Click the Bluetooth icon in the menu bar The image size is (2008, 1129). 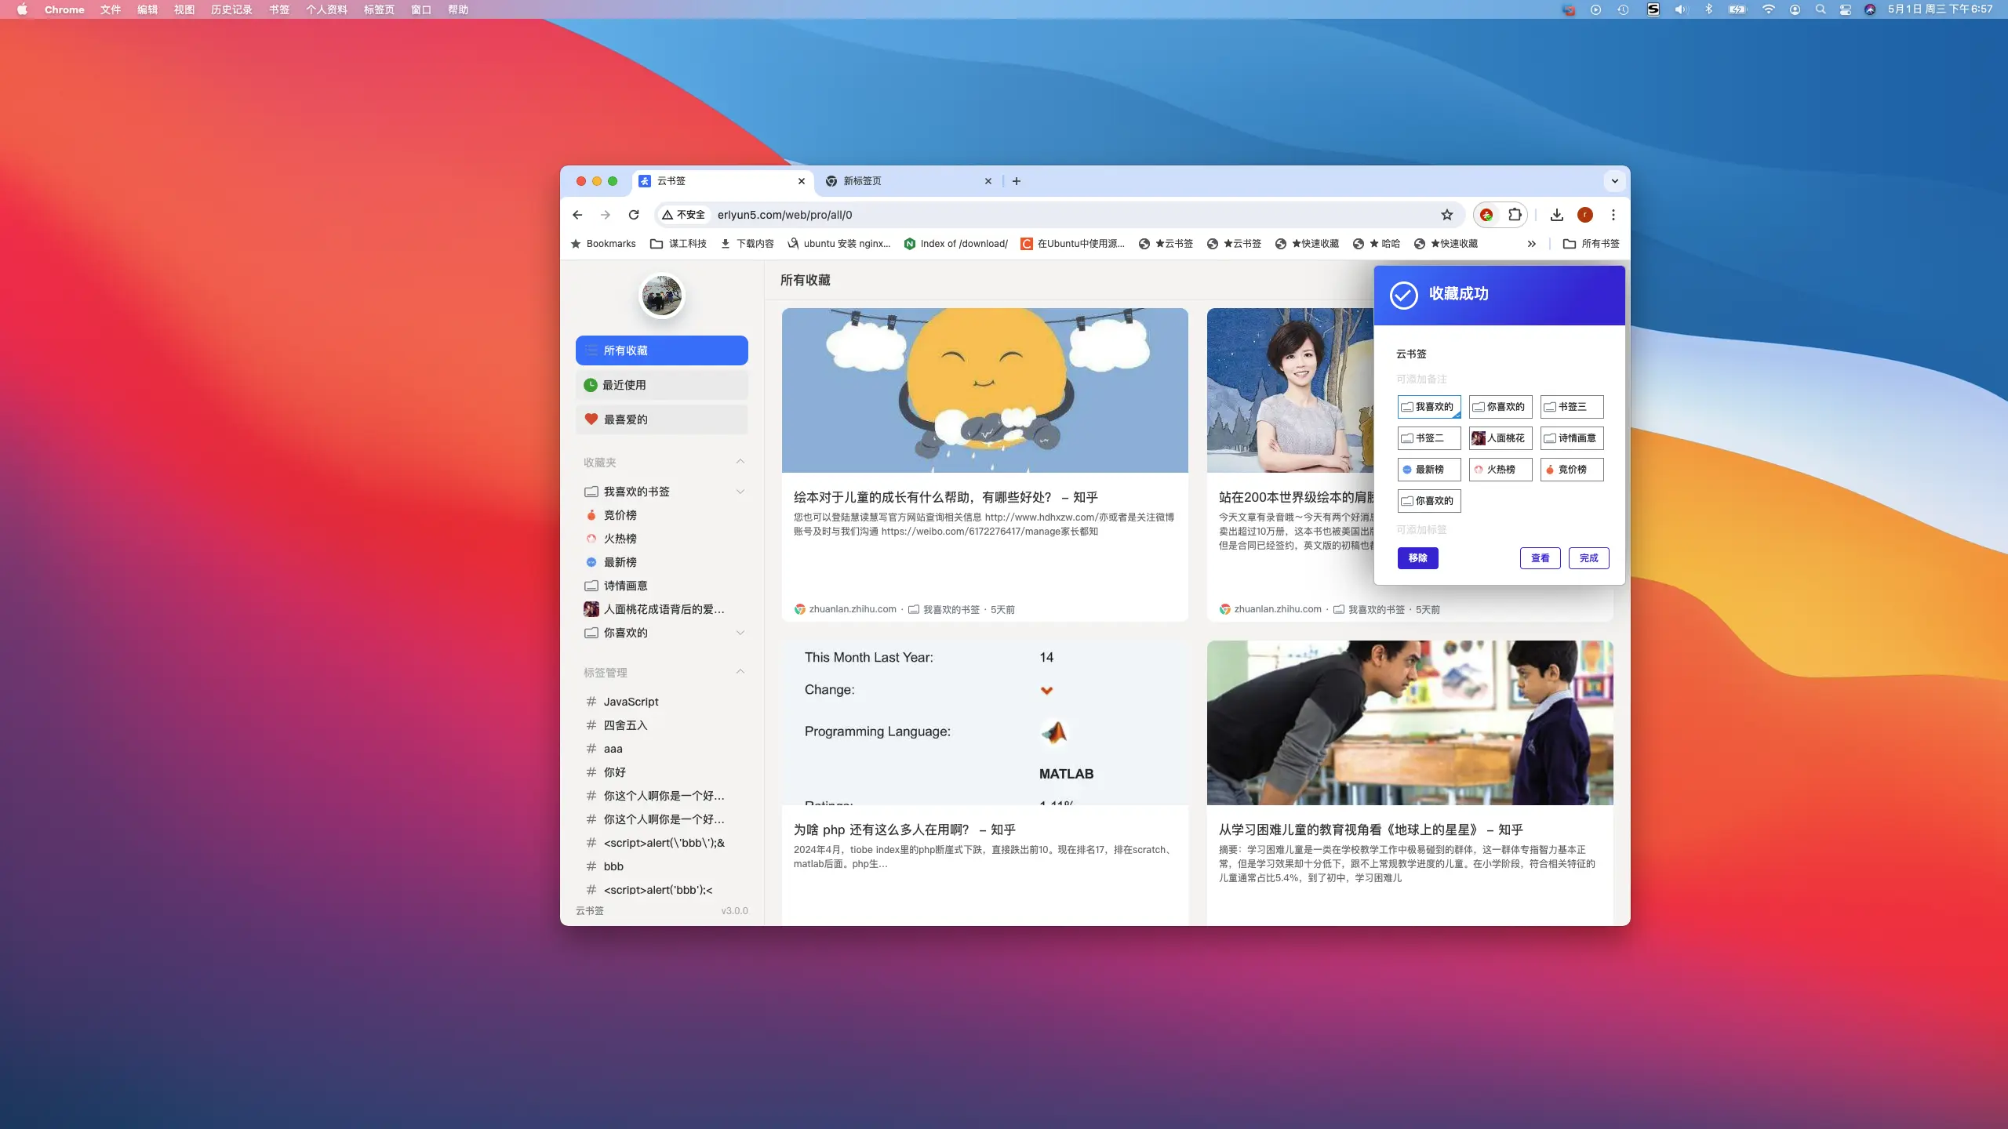tap(1708, 9)
